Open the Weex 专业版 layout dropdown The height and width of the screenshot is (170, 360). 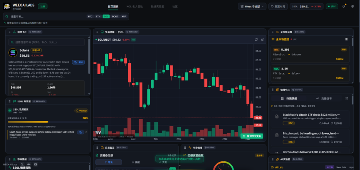(252, 7)
